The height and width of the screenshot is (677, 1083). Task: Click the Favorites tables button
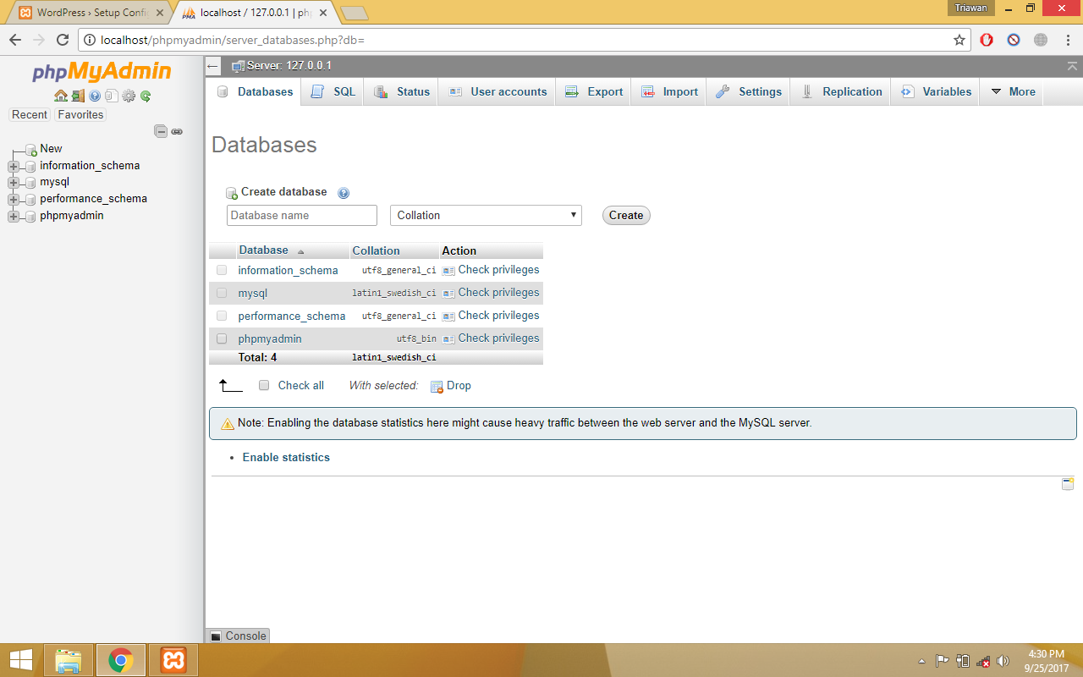click(x=80, y=115)
